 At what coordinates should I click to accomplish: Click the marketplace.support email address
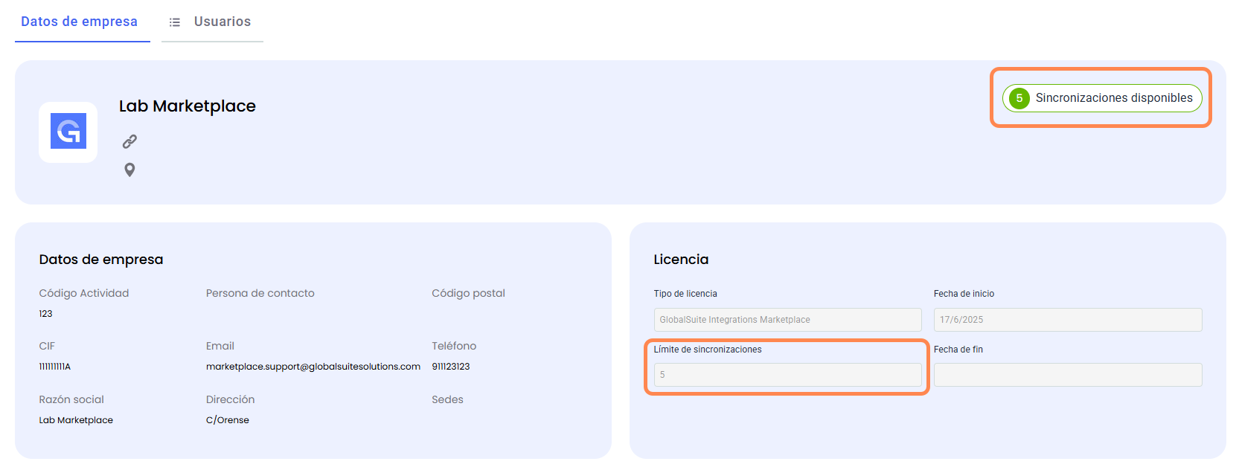pyautogui.click(x=313, y=367)
